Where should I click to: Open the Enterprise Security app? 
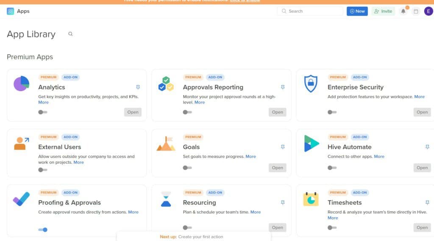[x=422, y=112]
